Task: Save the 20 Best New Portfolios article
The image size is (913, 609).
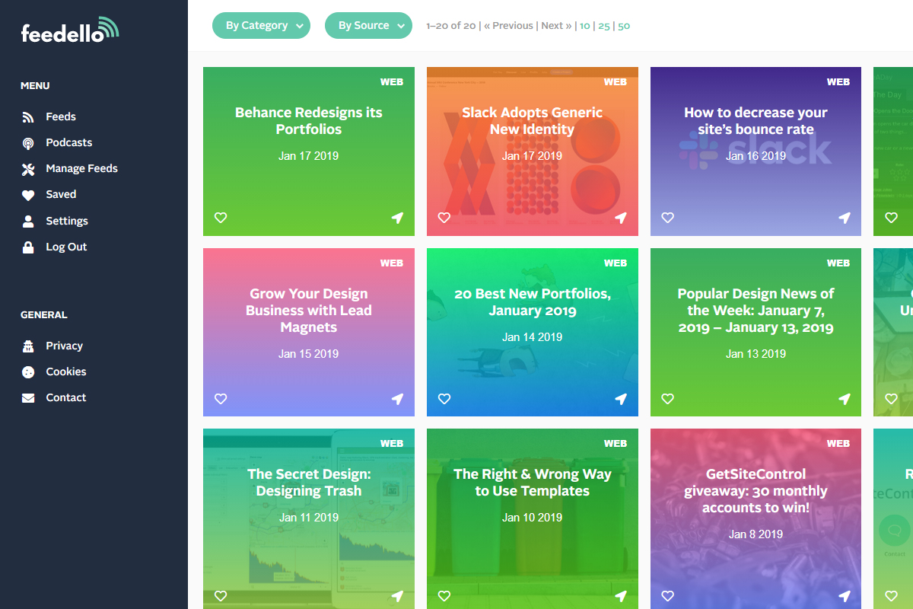Action: click(444, 399)
